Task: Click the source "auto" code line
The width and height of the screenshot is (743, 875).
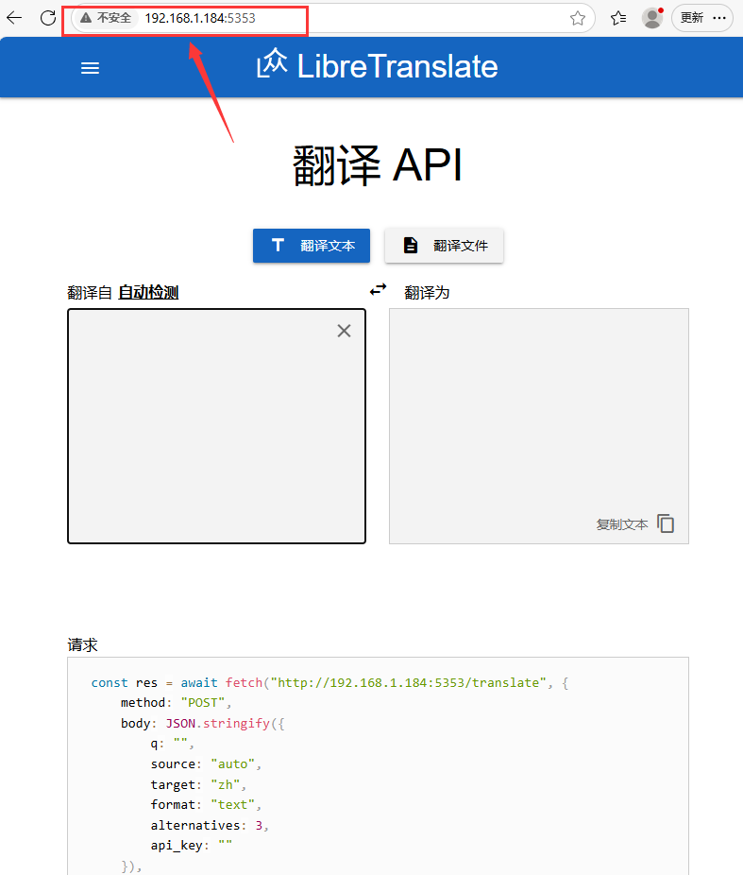Action: point(206,763)
